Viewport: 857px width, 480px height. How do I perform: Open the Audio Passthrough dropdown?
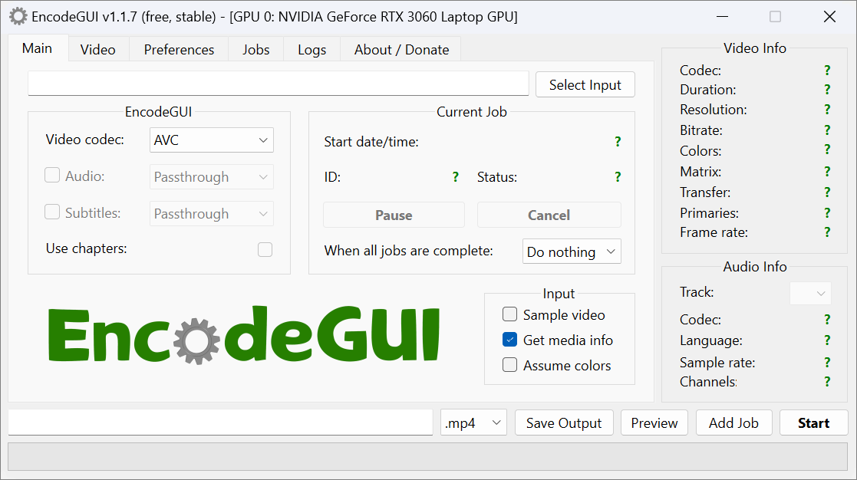[212, 177]
